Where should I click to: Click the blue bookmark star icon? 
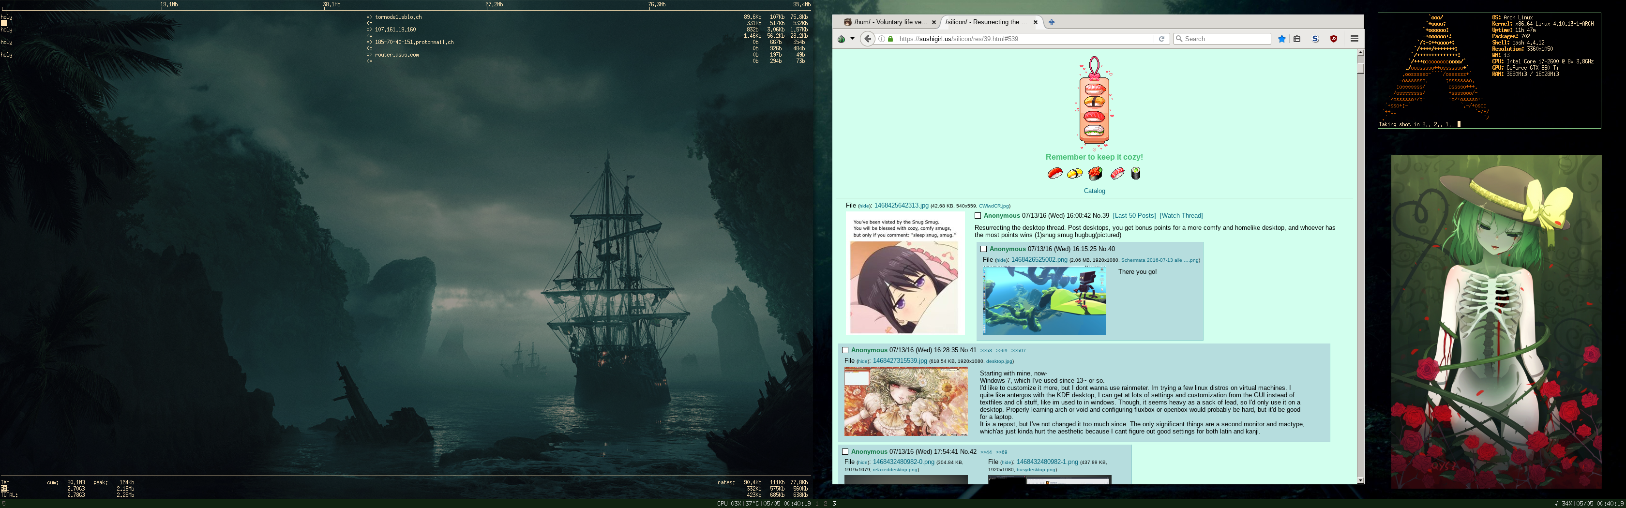tap(1281, 39)
